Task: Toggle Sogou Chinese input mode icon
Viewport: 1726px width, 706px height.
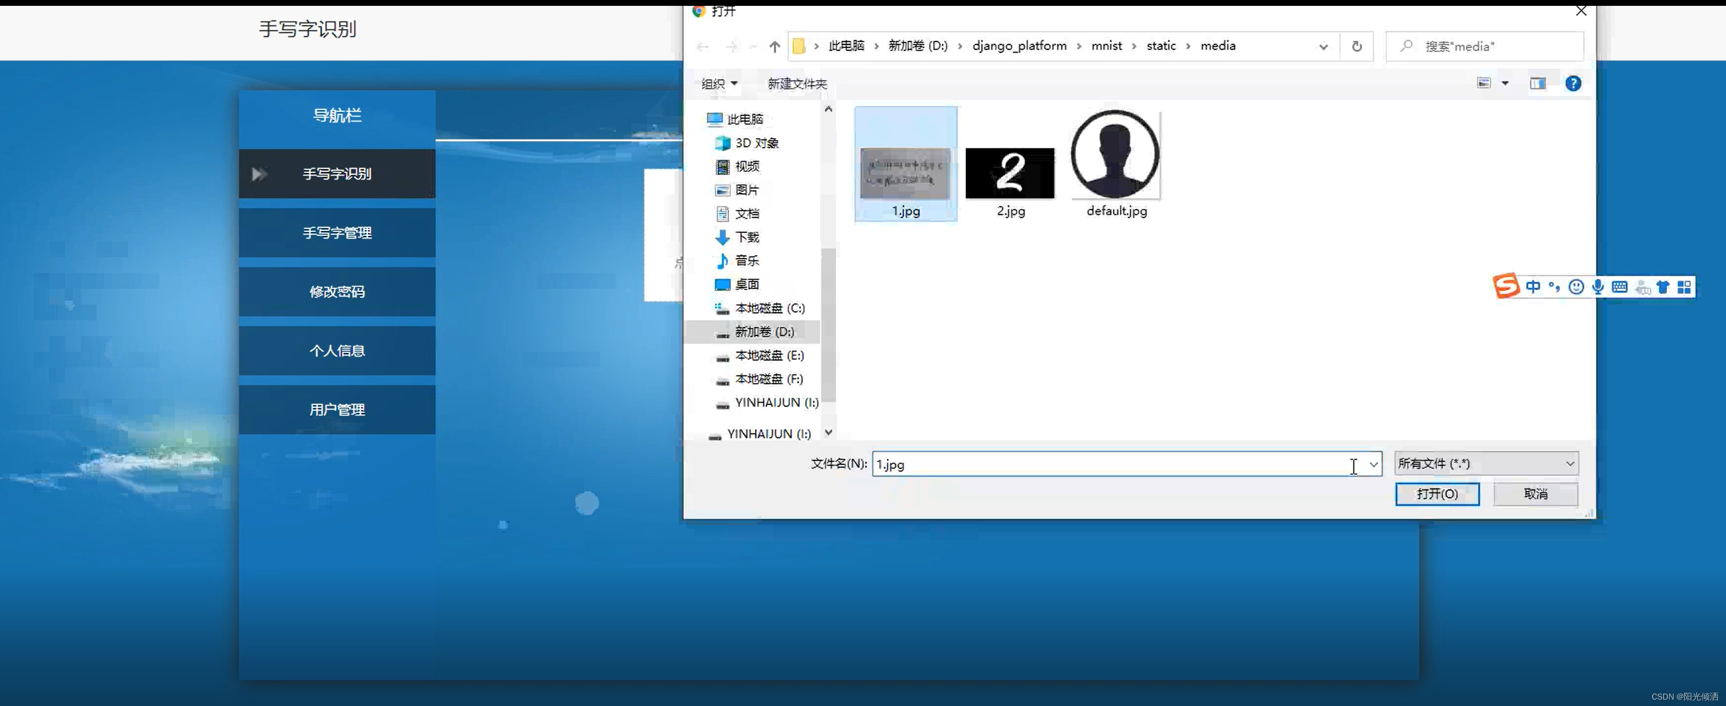Action: (1532, 287)
